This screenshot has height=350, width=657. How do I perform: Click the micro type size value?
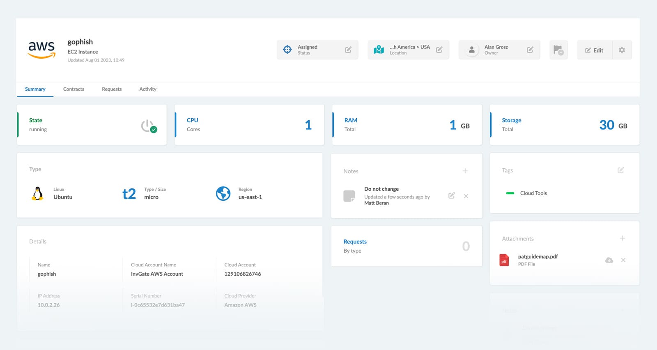151,197
